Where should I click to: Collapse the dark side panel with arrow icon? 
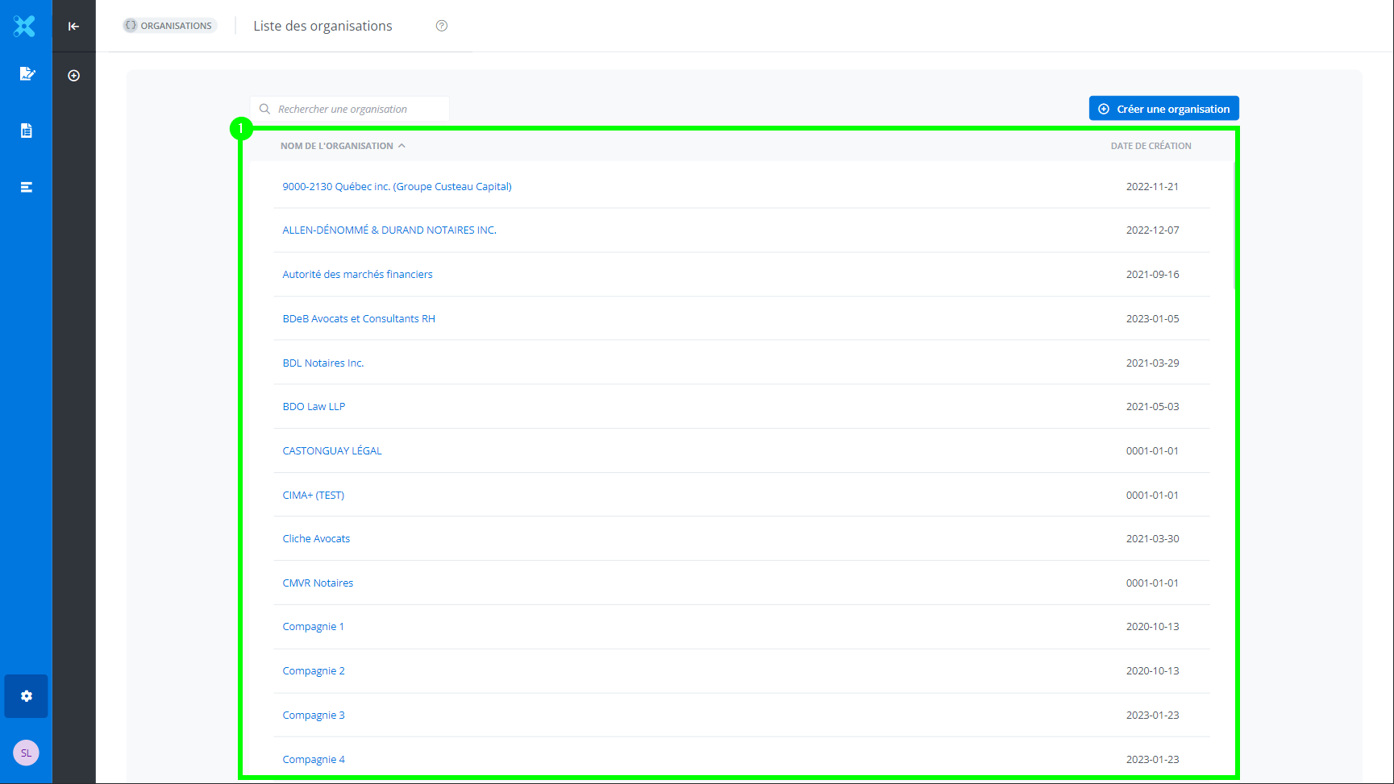73,26
